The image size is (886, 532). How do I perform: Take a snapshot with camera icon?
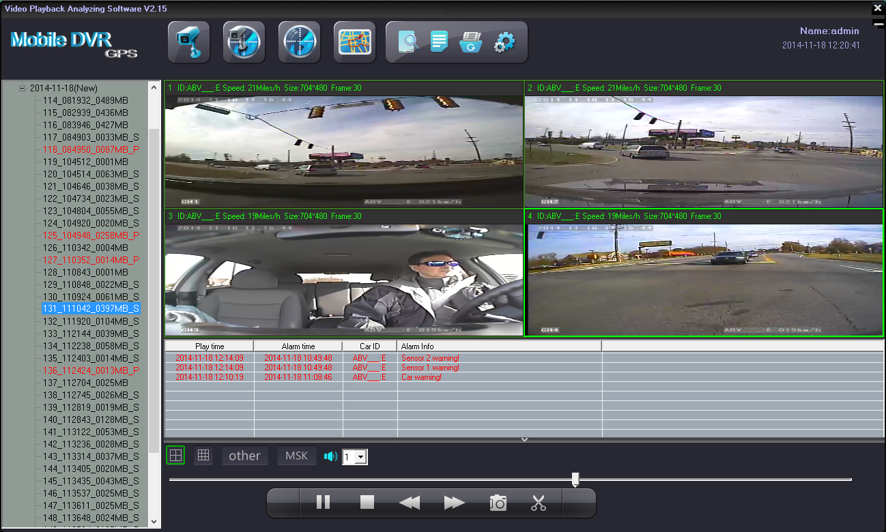click(x=498, y=503)
